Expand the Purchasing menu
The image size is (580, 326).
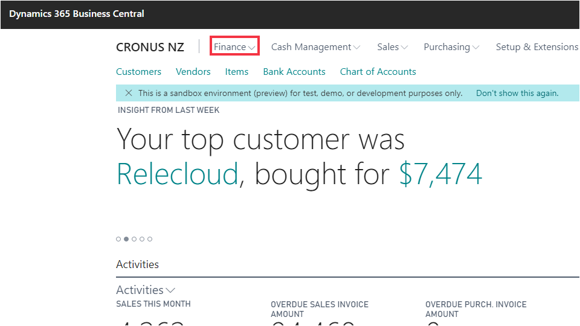point(451,47)
